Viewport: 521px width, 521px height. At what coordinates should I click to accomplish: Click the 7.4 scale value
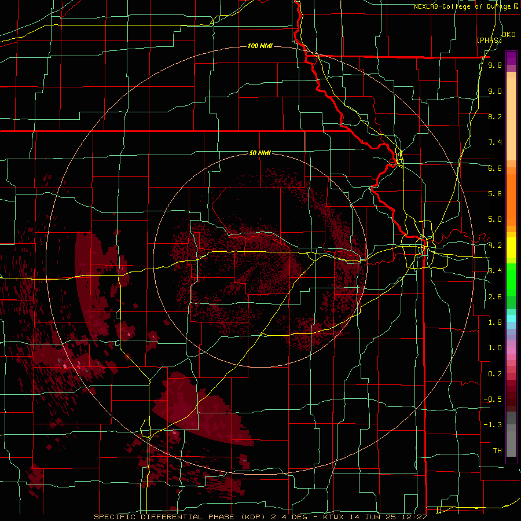click(x=495, y=142)
